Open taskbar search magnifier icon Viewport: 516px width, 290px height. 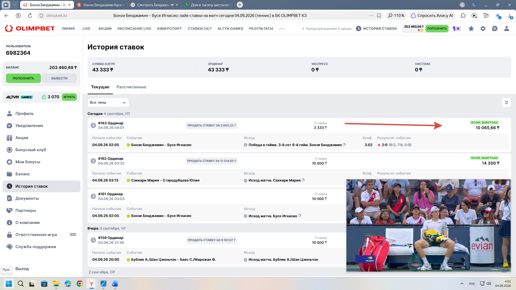21,284
